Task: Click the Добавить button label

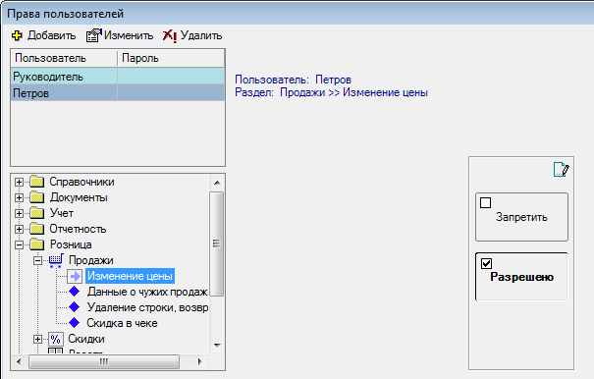Action: (x=51, y=35)
